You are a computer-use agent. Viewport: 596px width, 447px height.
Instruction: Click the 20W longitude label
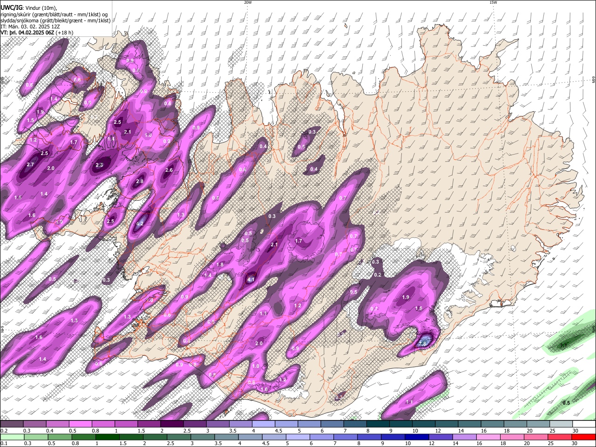coord(248,2)
